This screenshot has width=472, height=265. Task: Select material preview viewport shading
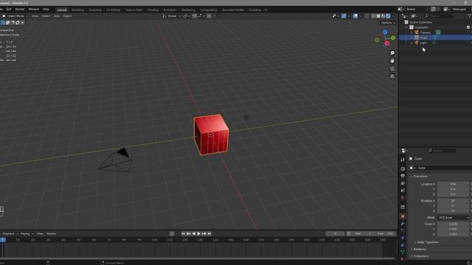point(383,16)
